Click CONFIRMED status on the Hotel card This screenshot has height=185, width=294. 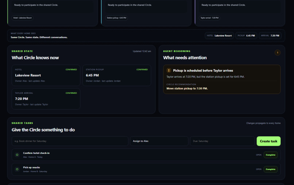coord(71,69)
